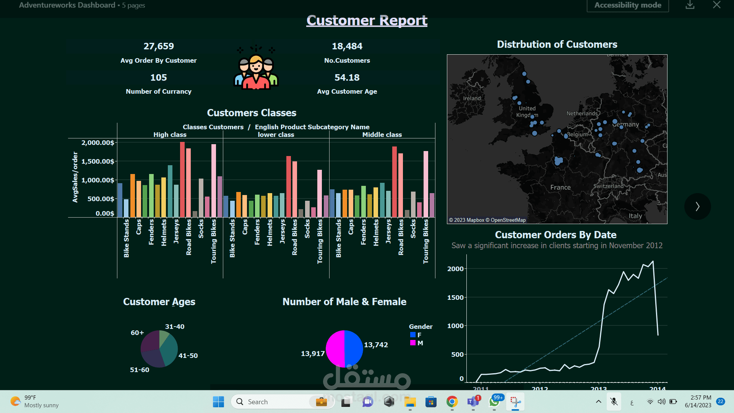Open the Microsoft Store taskbar icon
This screenshot has height=413, width=734.
tap(431, 402)
